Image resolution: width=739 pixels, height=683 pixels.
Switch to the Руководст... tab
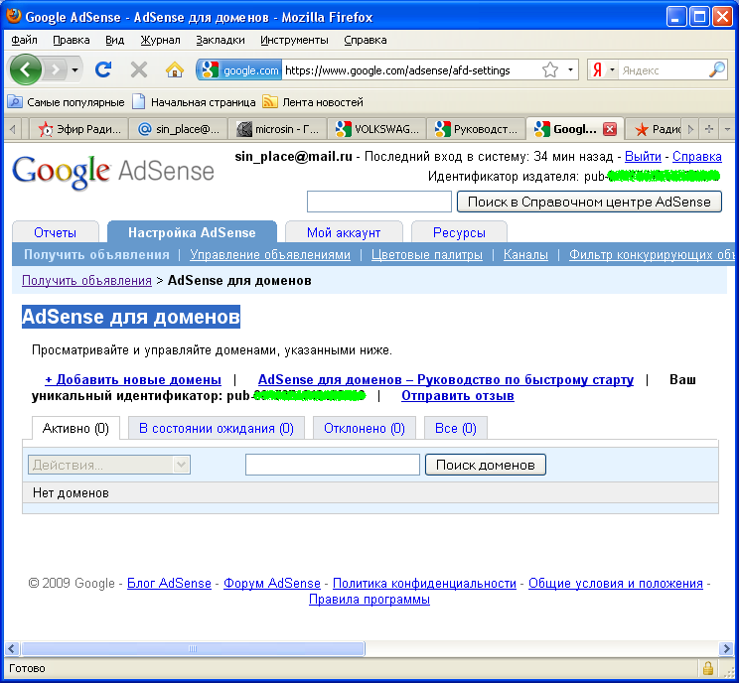[x=477, y=129]
